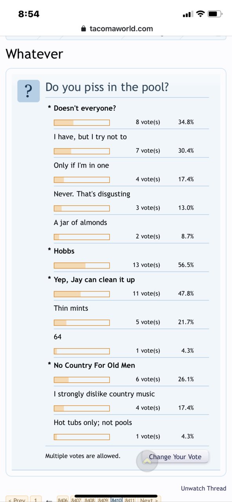Go to page 8411
The image size is (232, 502).
click(130, 500)
